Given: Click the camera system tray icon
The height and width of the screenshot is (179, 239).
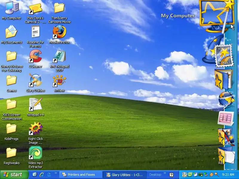Looking at the screenshot, I should [201, 175].
